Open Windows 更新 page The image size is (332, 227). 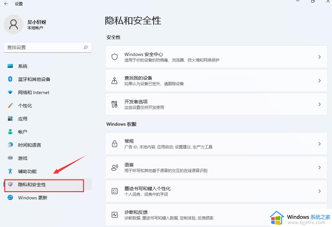(48, 197)
